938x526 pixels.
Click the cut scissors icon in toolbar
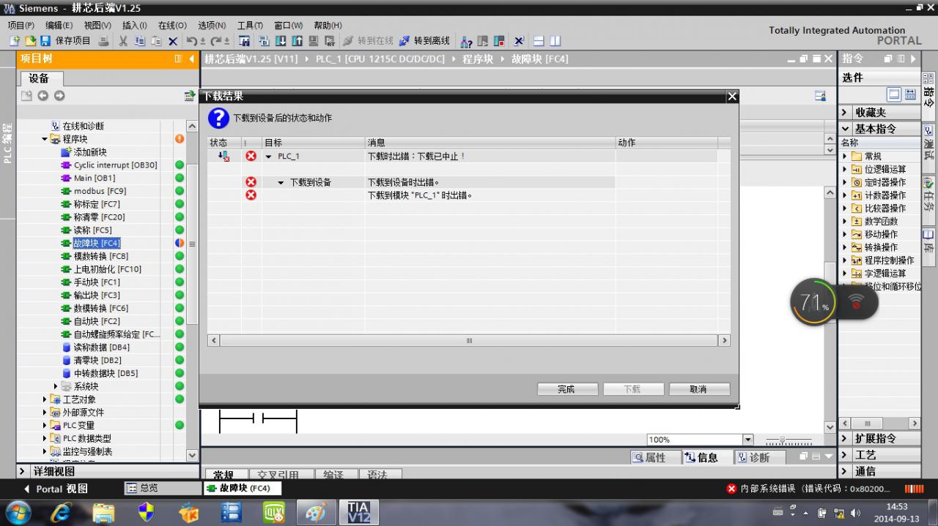tap(123, 41)
